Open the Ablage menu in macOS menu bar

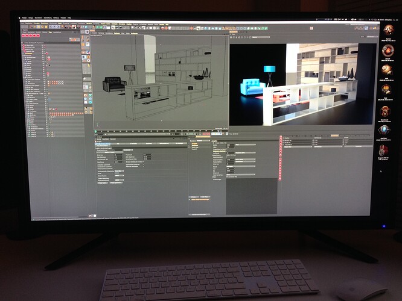pos(31,18)
